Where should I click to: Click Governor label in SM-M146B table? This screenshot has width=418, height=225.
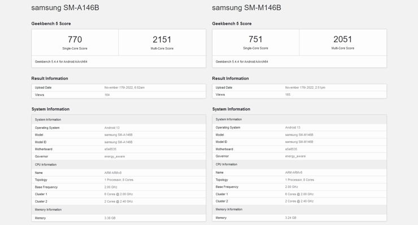pos(222,156)
